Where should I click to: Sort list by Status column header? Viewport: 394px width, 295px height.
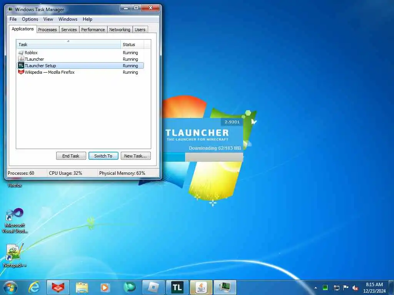[132, 45]
